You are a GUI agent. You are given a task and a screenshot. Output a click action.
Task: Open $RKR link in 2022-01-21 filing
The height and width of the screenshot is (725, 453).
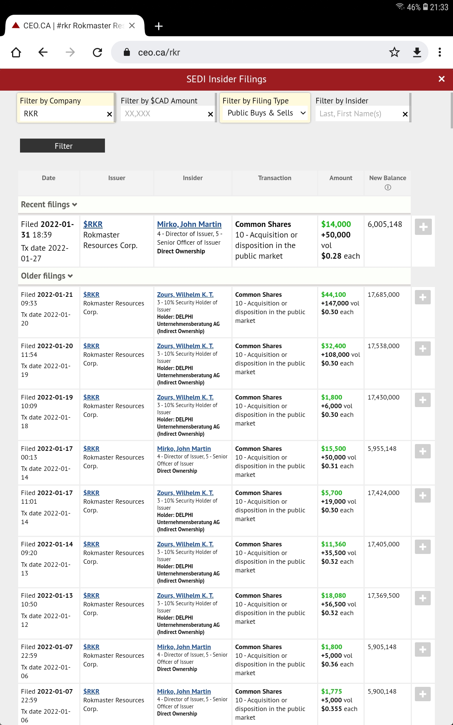pos(91,295)
